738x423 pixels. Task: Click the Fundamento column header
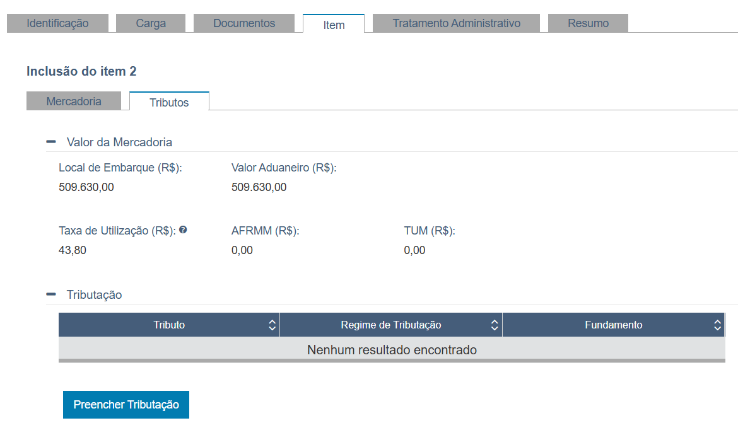(x=613, y=325)
